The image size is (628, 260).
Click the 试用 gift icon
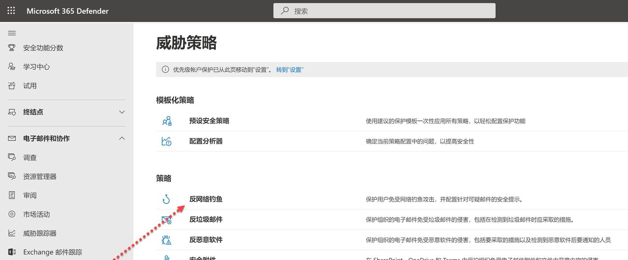pos(12,86)
